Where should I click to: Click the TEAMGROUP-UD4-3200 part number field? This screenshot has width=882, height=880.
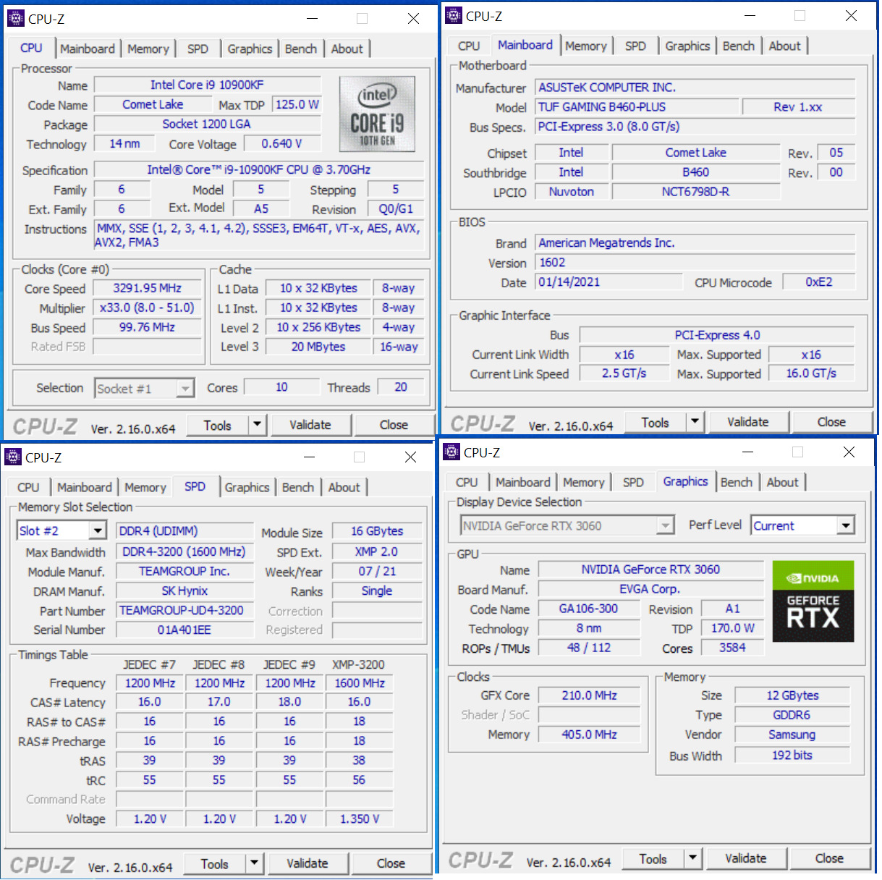pos(185,610)
